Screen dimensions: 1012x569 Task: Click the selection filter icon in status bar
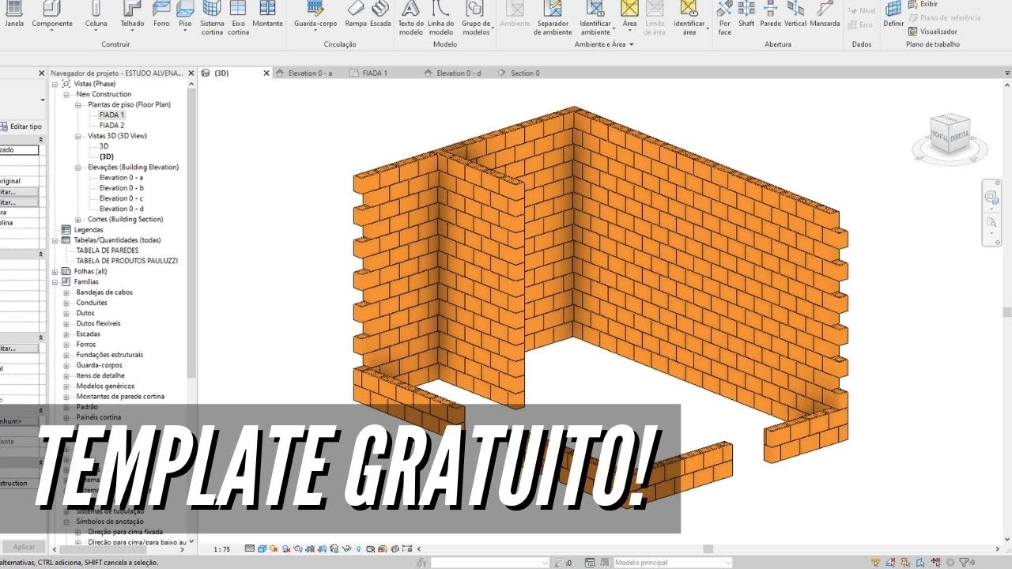pos(963,563)
